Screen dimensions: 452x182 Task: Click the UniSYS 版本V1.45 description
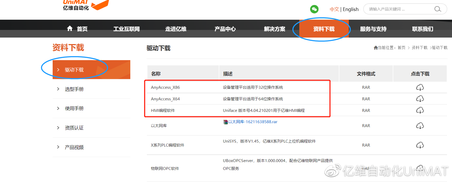pyautogui.click(x=269, y=141)
